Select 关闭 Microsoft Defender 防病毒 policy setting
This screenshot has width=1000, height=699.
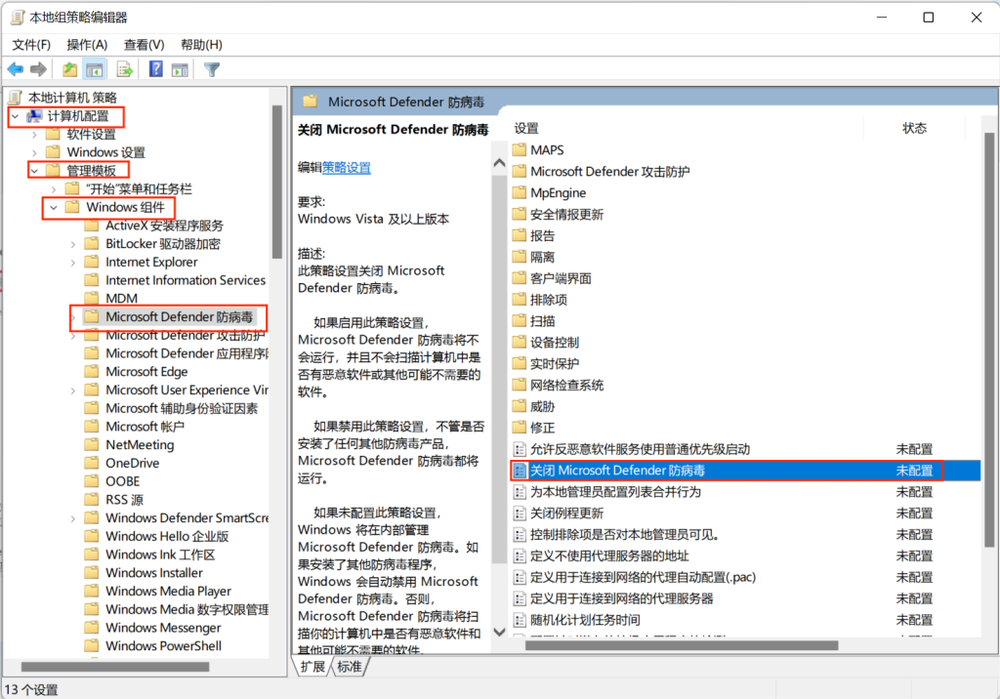pos(745,471)
